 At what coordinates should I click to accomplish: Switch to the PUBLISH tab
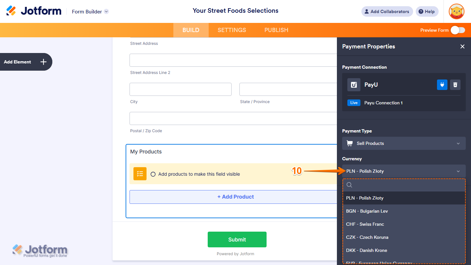(276, 30)
